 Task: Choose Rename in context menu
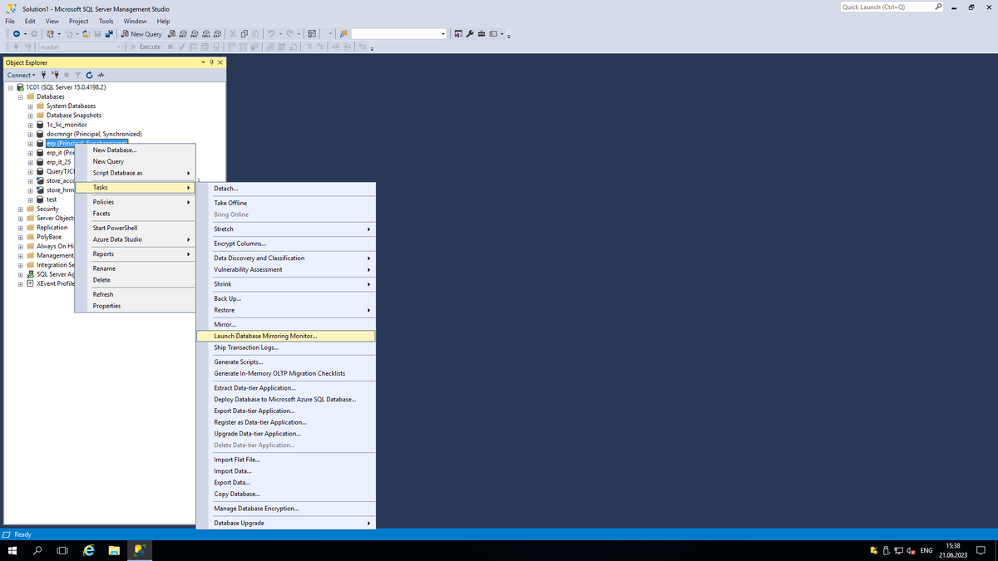pyautogui.click(x=135, y=268)
